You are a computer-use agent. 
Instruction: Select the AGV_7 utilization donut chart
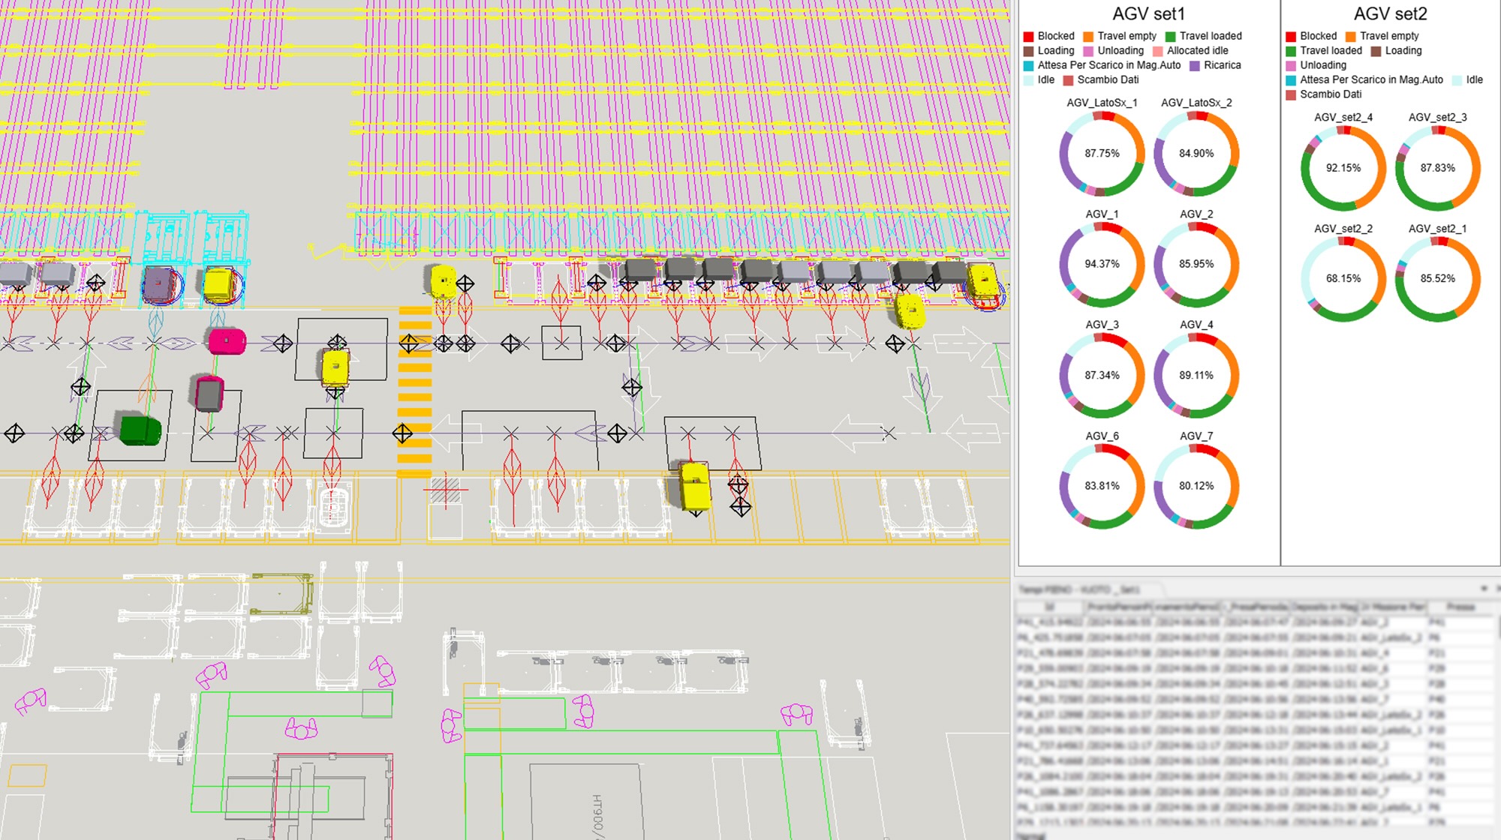[1196, 486]
